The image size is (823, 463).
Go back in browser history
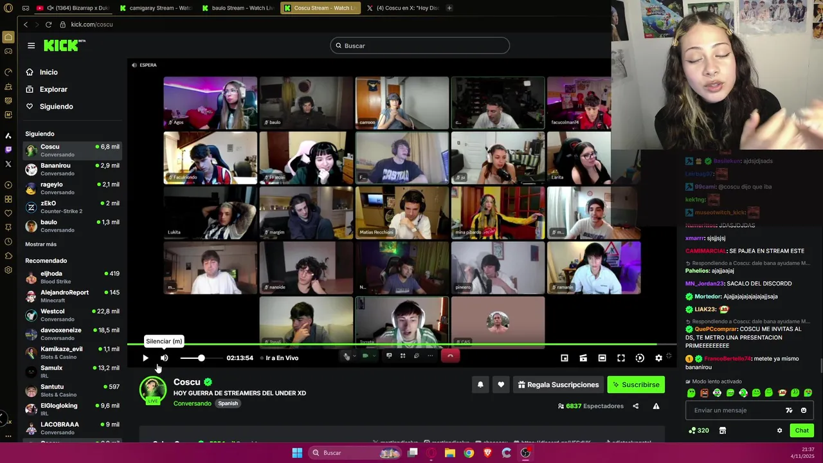pyautogui.click(x=26, y=24)
